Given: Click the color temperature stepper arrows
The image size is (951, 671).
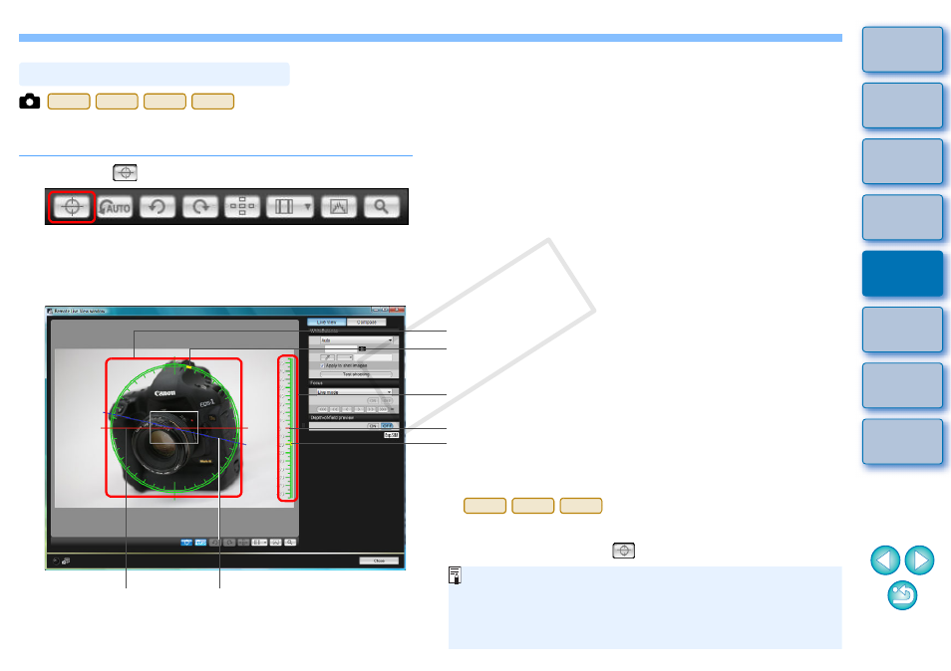Looking at the screenshot, I should [x=362, y=348].
